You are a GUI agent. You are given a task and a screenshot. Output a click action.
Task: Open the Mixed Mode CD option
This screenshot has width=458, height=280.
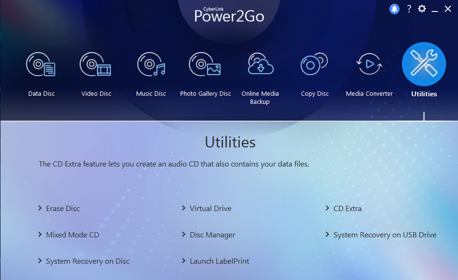pos(72,235)
